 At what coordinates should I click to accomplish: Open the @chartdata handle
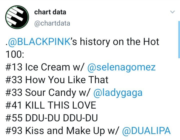[52, 23]
